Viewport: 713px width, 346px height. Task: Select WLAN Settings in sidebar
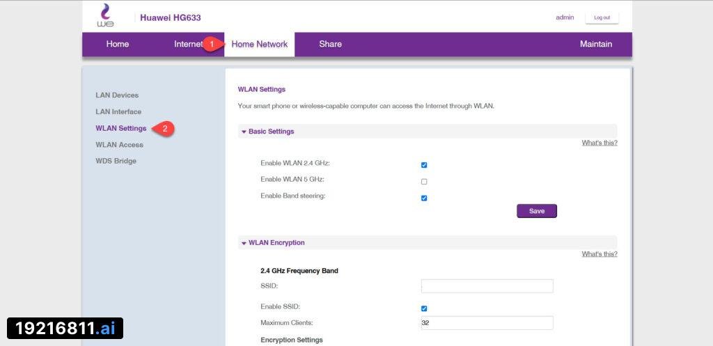(121, 128)
